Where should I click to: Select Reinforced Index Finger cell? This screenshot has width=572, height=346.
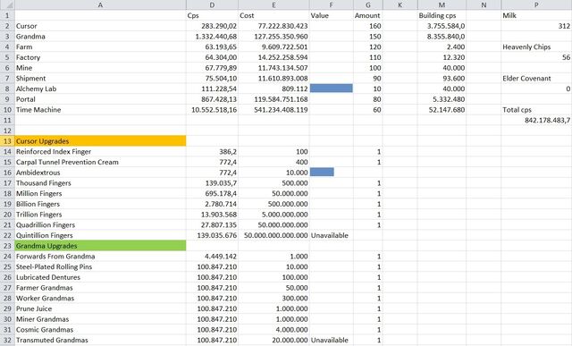tap(100, 151)
